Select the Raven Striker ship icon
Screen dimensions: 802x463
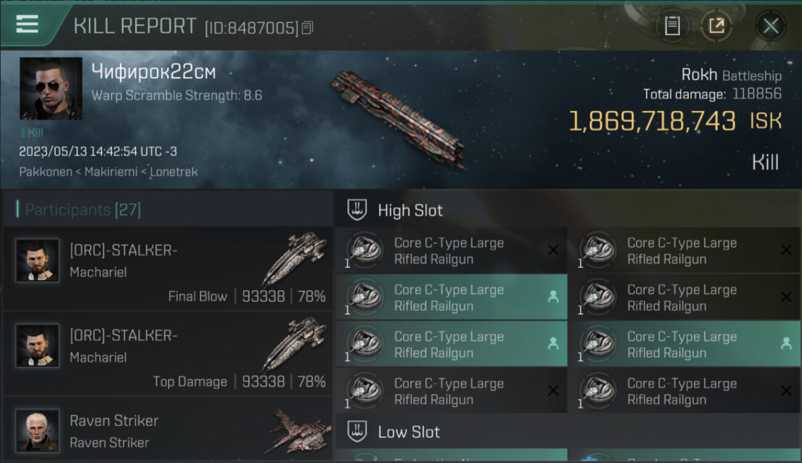[299, 430]
